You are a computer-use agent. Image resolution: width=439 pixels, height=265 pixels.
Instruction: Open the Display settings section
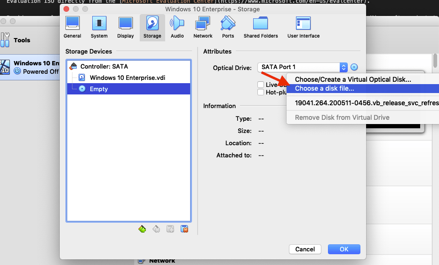click(x=125, y=27)
